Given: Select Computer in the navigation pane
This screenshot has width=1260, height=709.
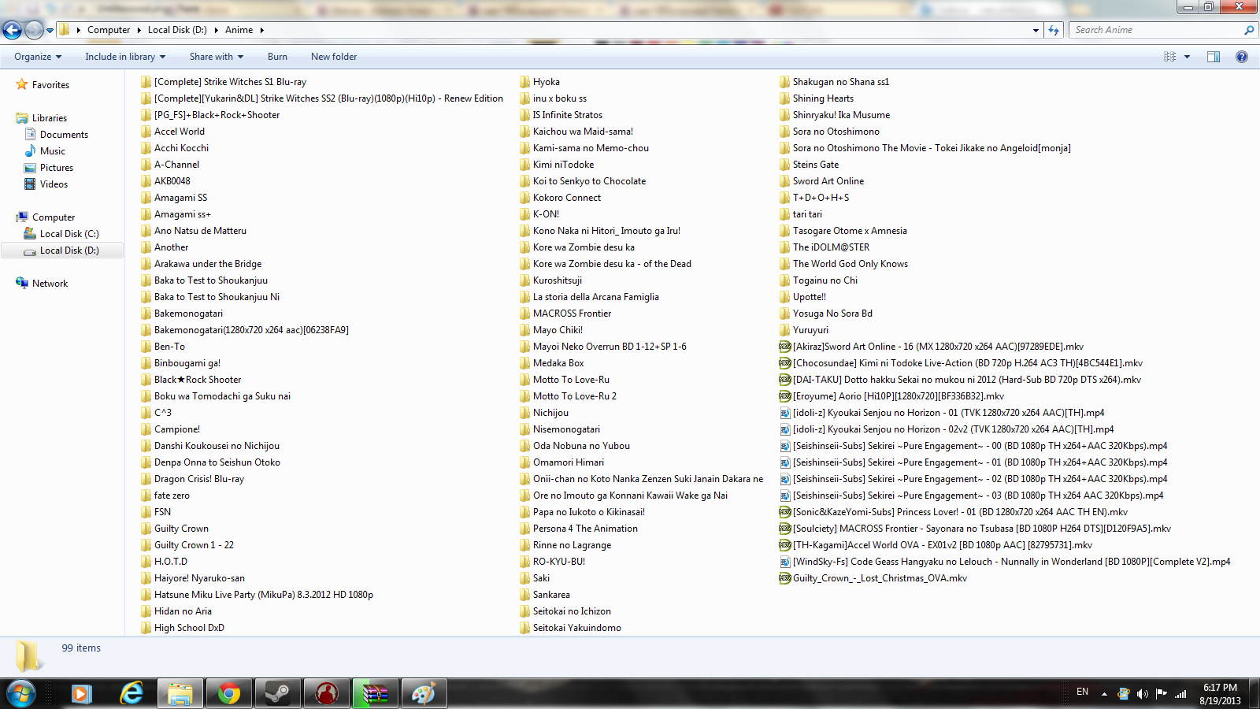Looking at the screenshot, I should [54, 217].
